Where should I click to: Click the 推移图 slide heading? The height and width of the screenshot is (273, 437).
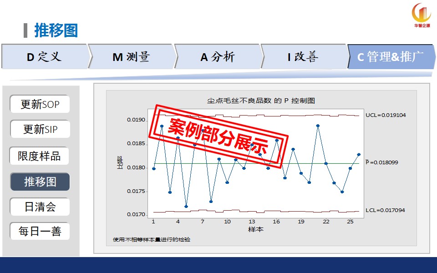[x=56, y=30]
